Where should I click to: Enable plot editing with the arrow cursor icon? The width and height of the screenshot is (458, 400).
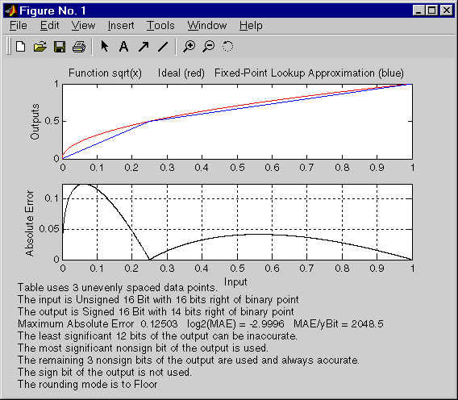coord(104,46)
